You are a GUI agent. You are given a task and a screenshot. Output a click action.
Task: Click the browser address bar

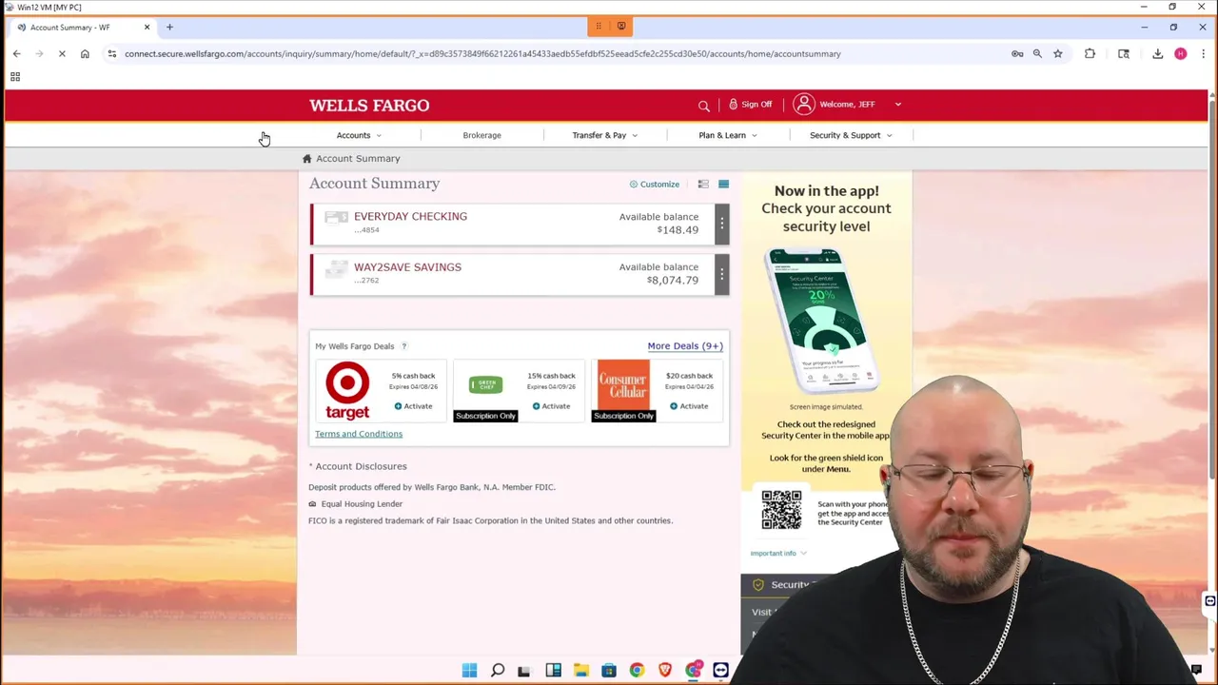click(x=561, y=54)
